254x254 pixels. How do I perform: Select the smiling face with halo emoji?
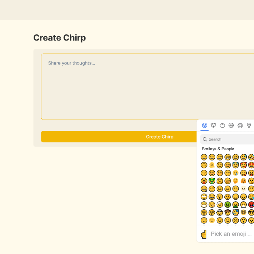tap(235, 165)
